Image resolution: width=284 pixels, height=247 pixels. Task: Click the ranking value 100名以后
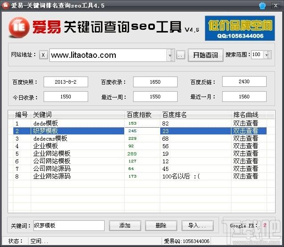(181, 176)
